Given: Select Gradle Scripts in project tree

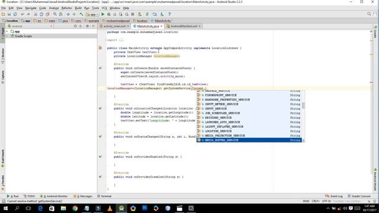Looking at the screenshot, I should [x=23, y=36].
